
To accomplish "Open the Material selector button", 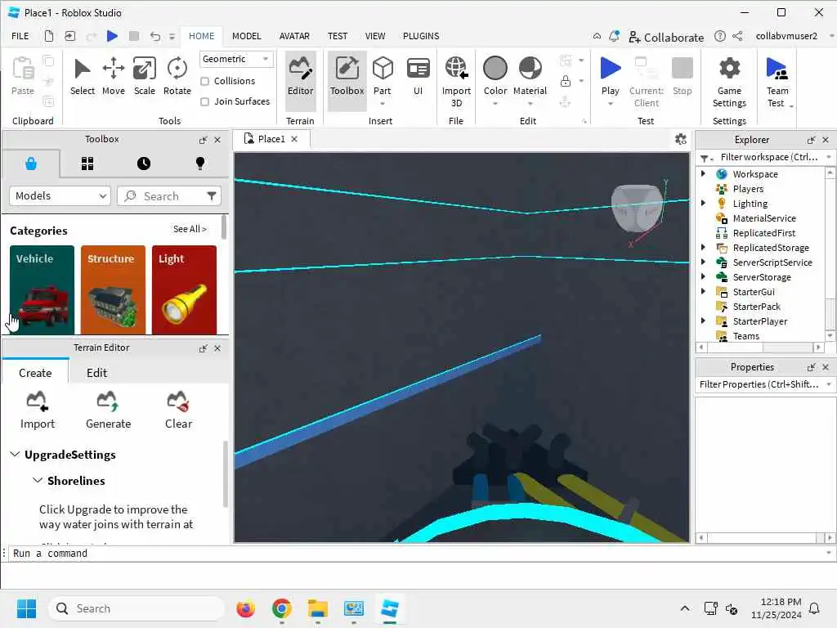I will (x=530, y=77).
